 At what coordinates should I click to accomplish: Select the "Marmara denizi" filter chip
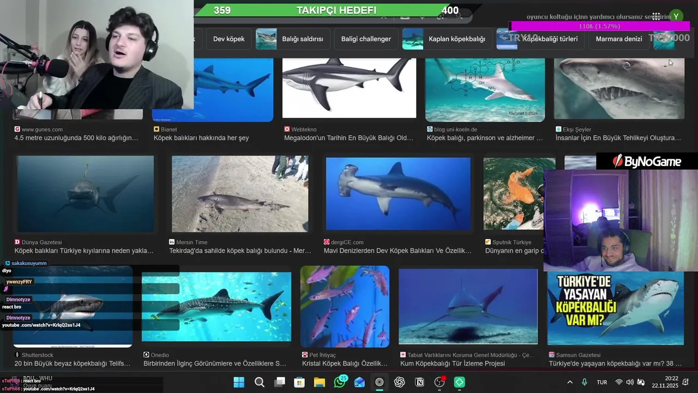pos(618,39)
